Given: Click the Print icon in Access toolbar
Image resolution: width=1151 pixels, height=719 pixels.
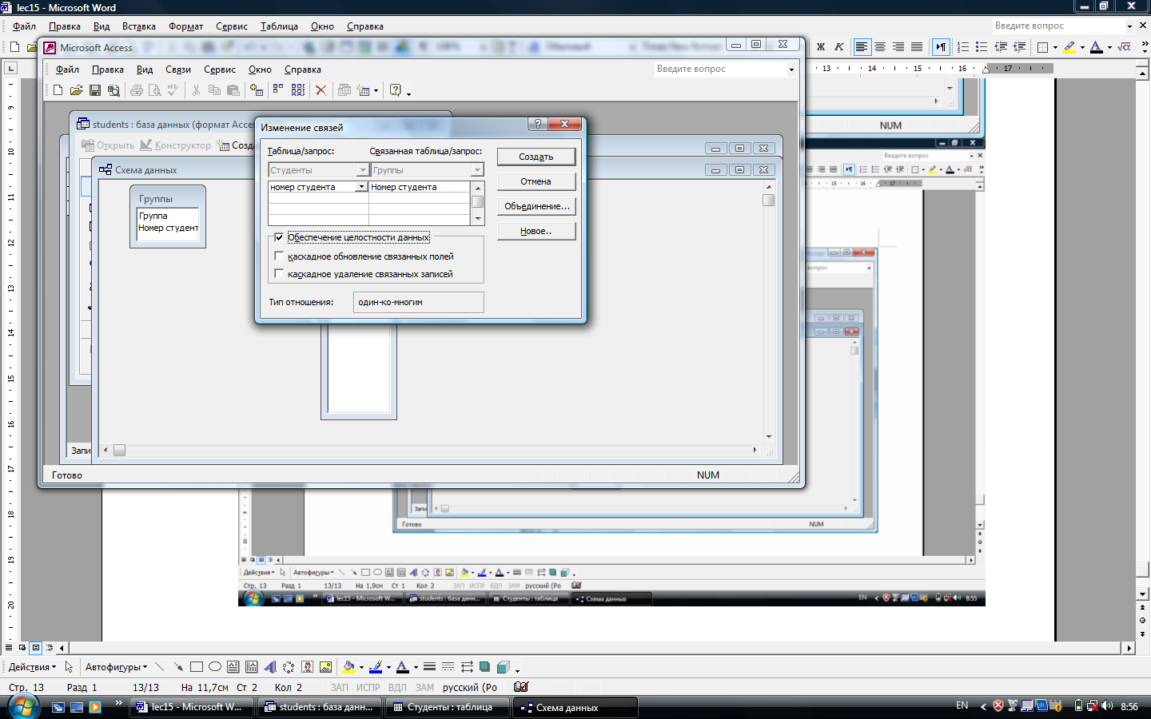Looking at the screenshot, I should (137, 90).
